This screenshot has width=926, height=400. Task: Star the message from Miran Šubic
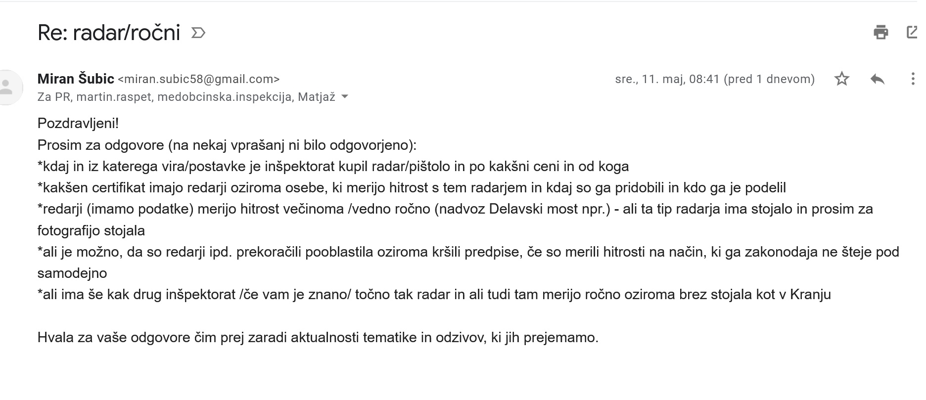841,79
